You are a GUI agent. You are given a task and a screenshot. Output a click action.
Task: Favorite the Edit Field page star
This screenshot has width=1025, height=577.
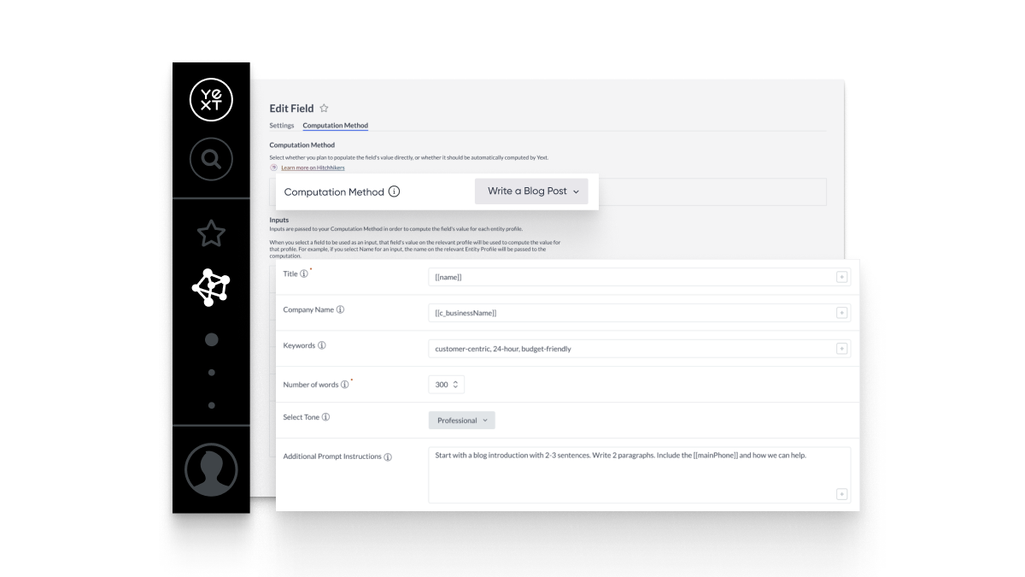324,109
